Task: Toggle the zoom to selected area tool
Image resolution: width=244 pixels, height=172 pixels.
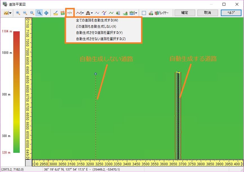Action: tap(39, 13)
